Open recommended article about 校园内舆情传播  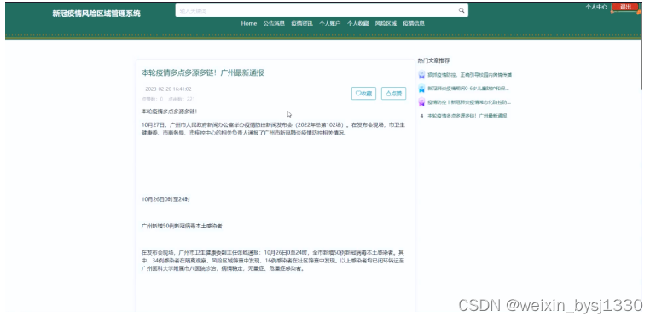(469, 75)
